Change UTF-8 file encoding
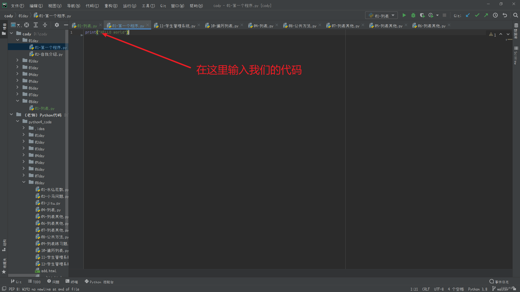Image resolution: width=520 pixels, height=292 pixels. 439,289
